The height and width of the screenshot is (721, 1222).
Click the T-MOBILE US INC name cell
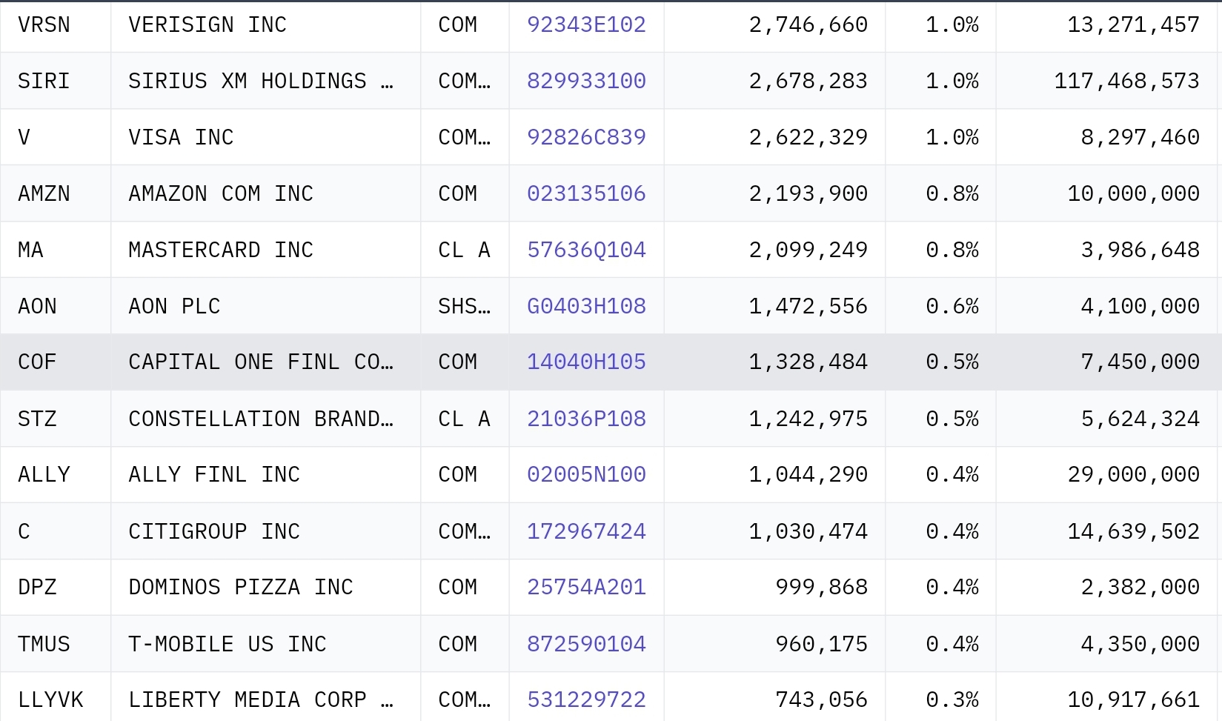coord(265,644)
